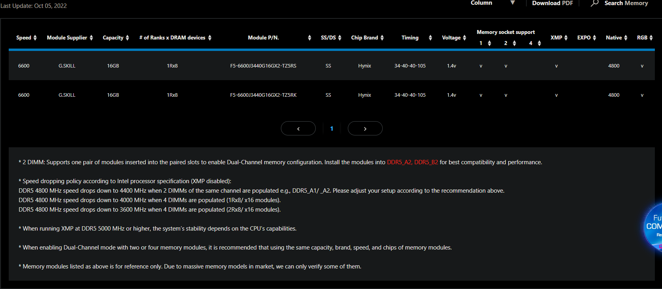Click Native 4800 in TZ5RK row

click(614, 95)
